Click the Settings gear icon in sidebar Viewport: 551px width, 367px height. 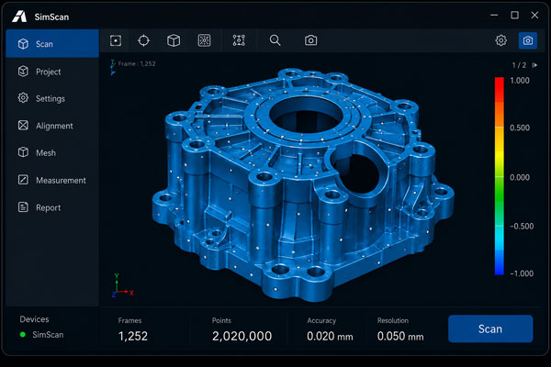pos(23,98)
